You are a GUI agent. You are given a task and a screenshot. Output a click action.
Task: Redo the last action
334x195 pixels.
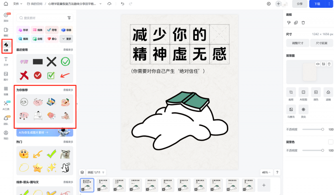[130, 4]
